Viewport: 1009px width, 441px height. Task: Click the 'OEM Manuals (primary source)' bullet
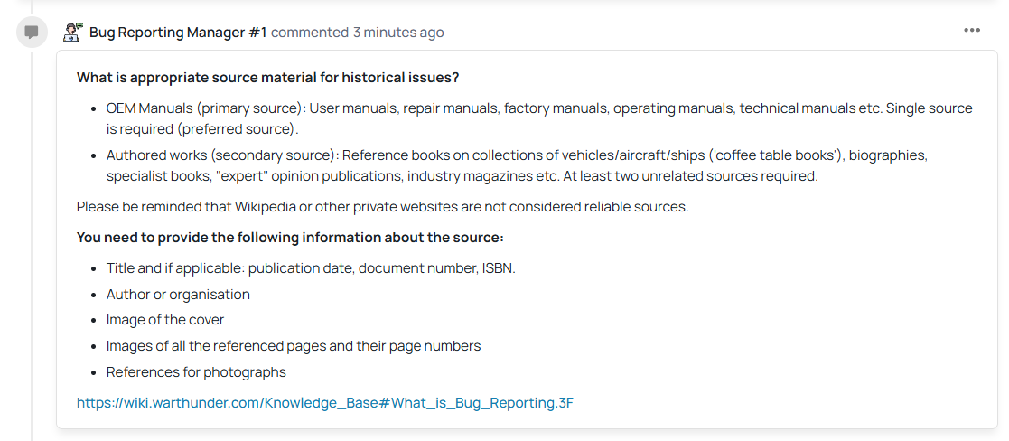(206, 108)
